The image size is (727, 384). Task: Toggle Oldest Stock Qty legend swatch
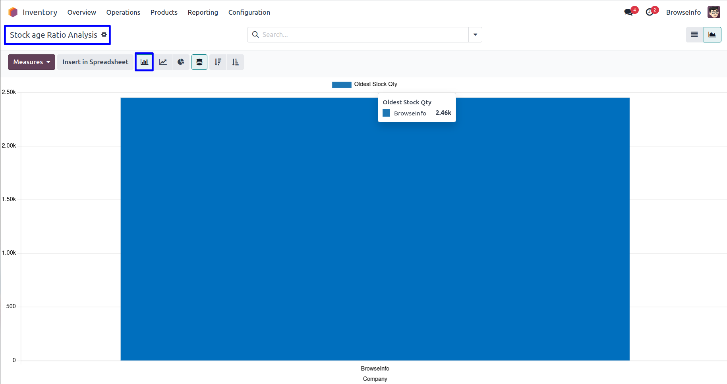pyautogui.click(x=341, y=84)
